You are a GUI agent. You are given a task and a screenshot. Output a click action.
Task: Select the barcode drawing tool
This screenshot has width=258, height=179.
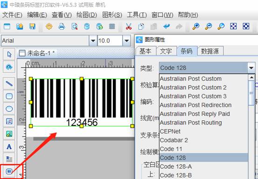pos(9,172)
